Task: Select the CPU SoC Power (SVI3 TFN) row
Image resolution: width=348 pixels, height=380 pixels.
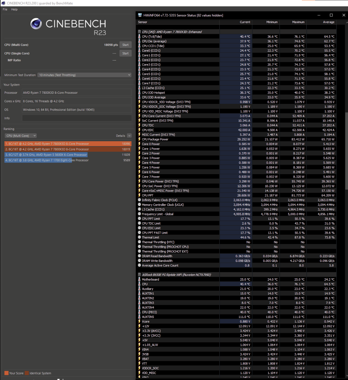Action: point(237,186)
